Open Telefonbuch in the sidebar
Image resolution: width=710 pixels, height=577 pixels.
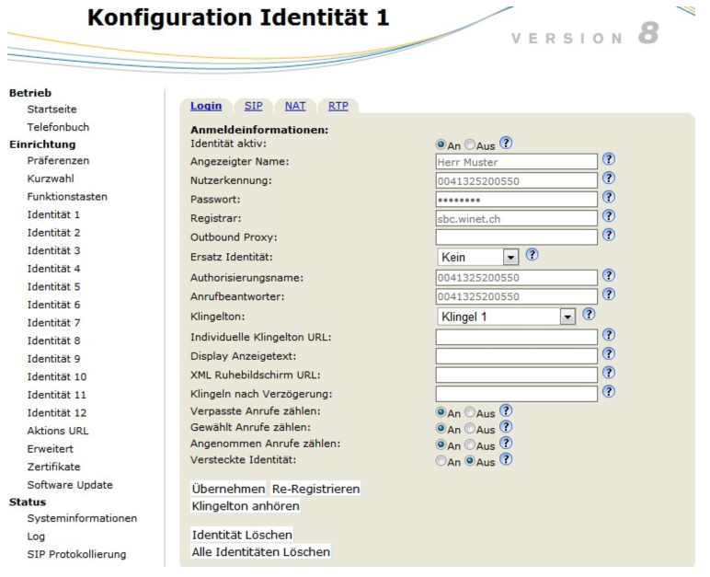coord(58,127)
